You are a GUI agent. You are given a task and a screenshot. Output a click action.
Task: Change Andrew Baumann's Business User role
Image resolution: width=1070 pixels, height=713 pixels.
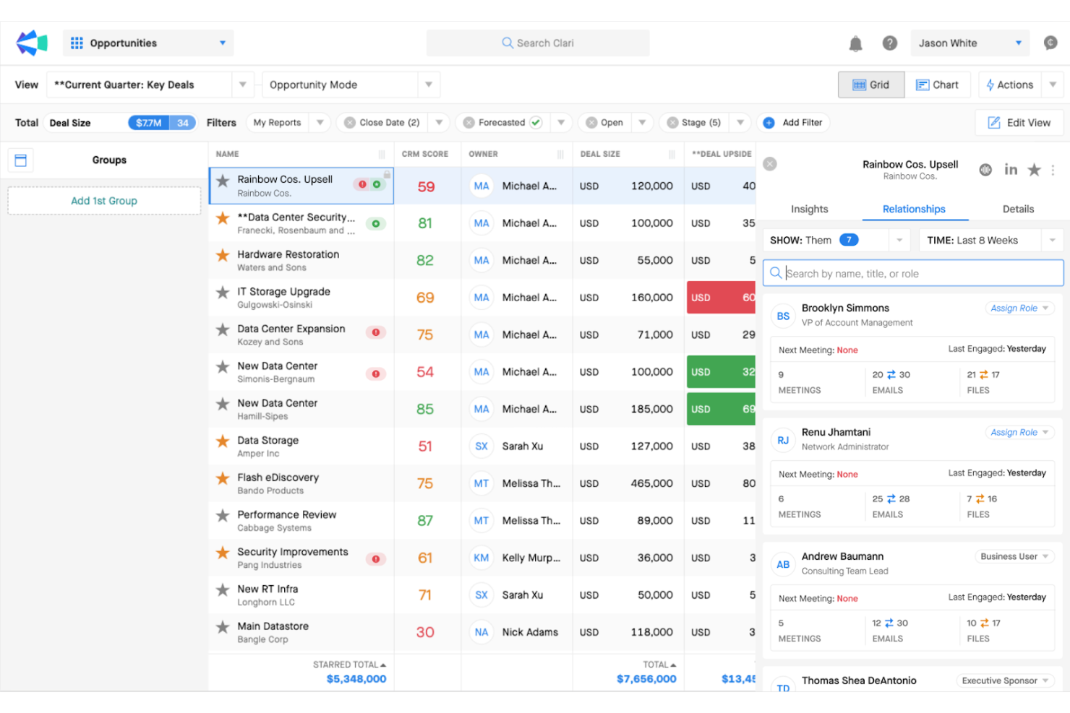[1014, 556]
